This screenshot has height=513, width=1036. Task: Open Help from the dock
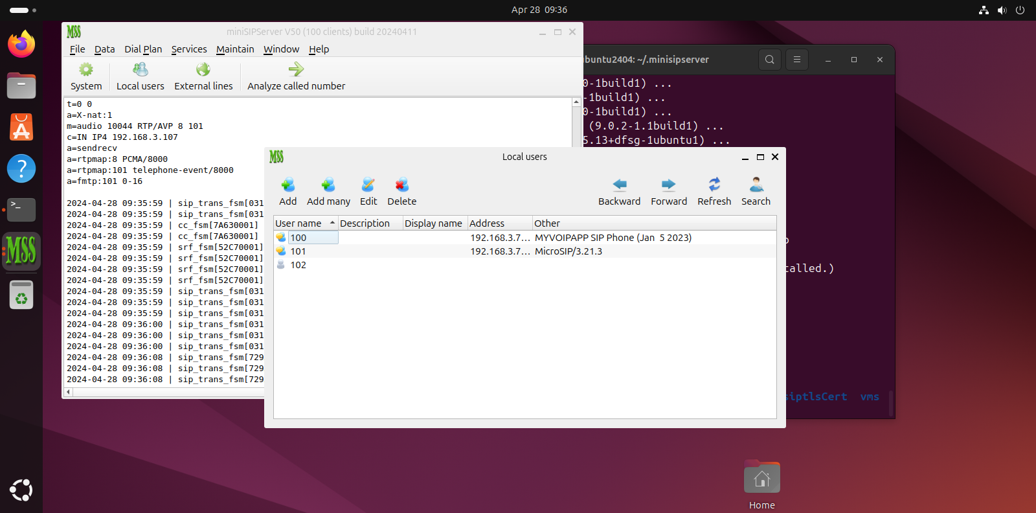click(21, 168)
